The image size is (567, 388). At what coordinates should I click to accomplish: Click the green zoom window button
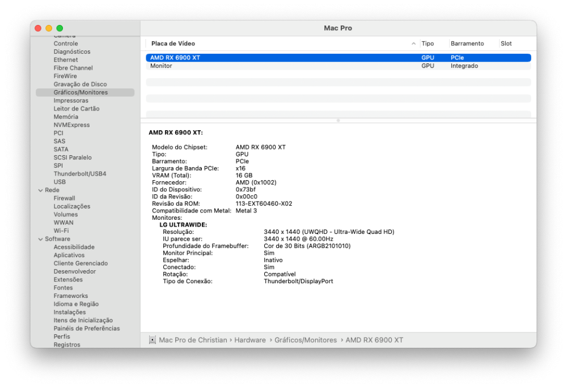pyautogui.click(x=60, y=28)
